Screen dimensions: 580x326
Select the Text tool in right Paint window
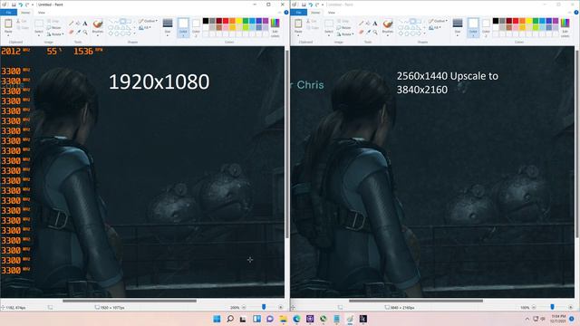pos(375,24)
